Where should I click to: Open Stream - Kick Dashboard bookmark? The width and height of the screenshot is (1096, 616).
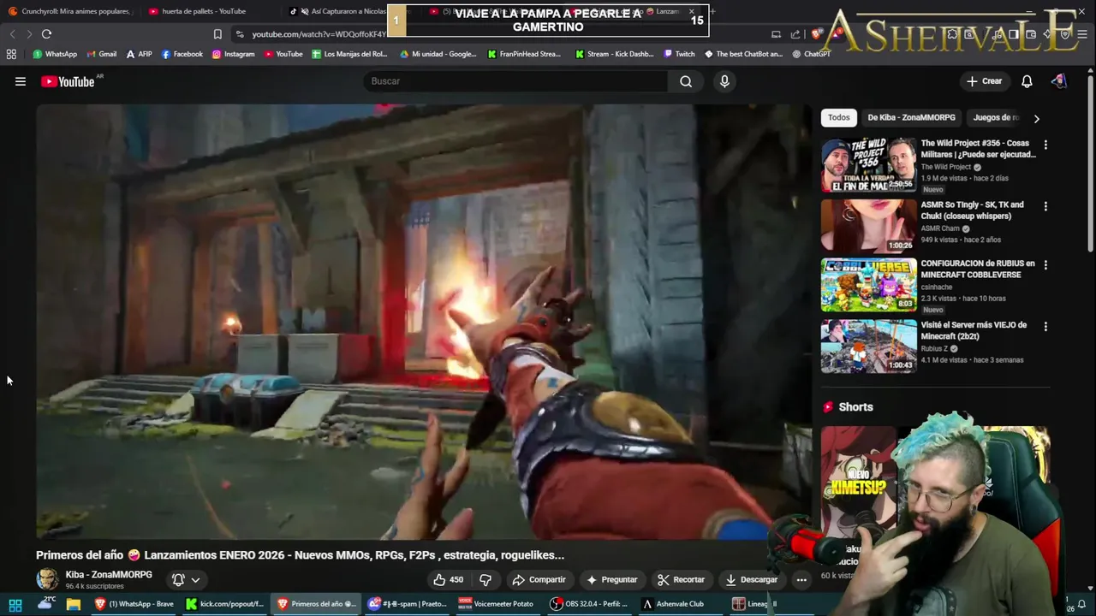615,54
